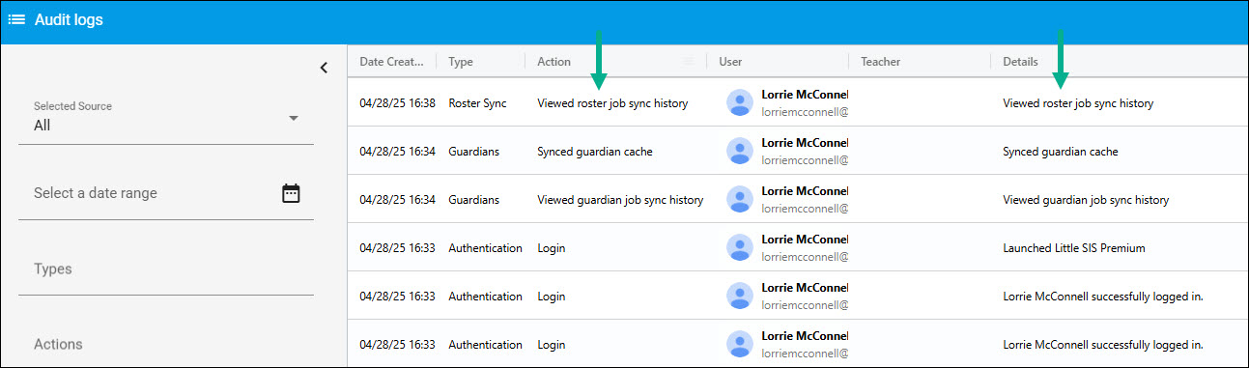Click the Viewed roster job sync history details cell
This screenshot has width=1249, height=368.
point(1078,103)
